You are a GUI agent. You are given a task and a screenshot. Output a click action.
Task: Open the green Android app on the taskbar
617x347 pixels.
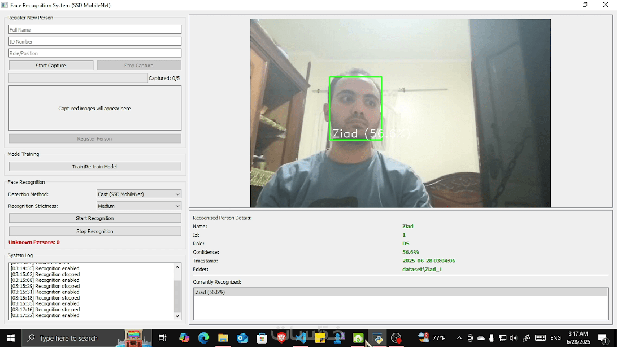click(x=358, y=338)
